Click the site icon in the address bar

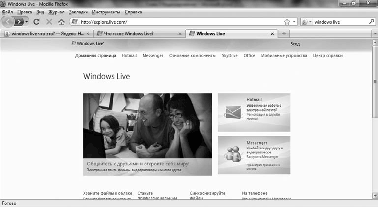point(75,22)
